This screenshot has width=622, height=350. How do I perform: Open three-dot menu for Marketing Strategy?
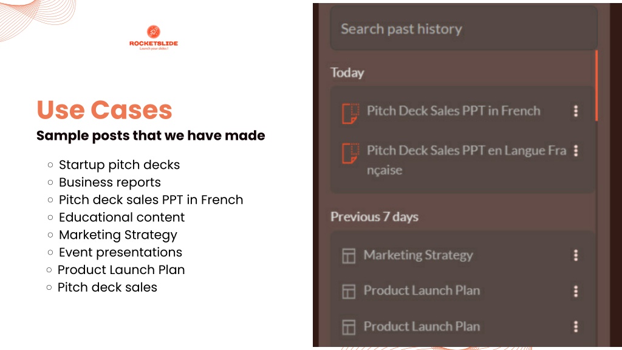[576, 255]
